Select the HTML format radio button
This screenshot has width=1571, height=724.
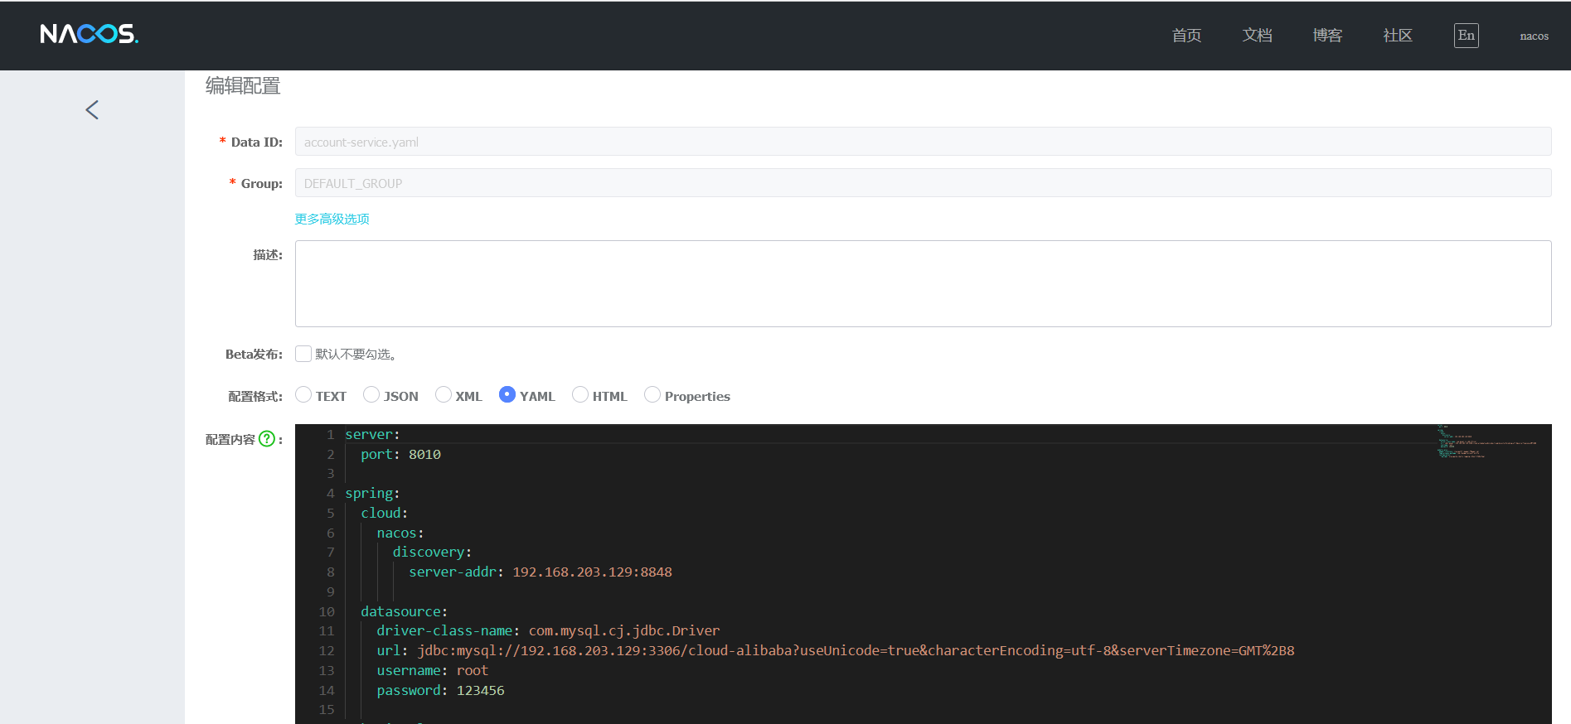(x=580, y=395)
